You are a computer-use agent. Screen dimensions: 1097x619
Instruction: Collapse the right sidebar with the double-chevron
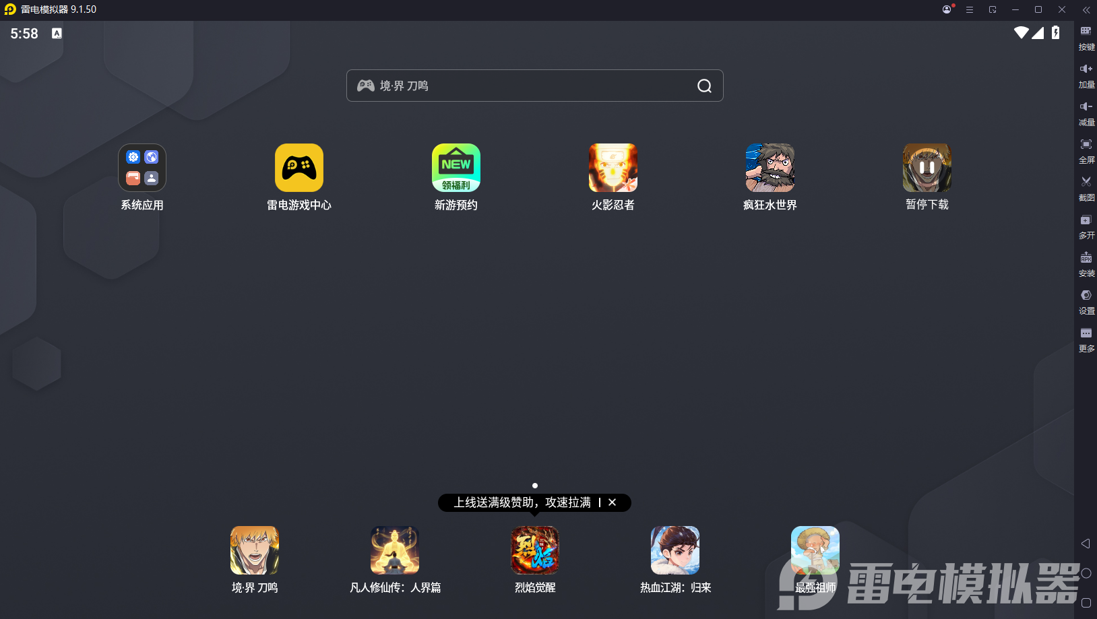[1086, 9]
